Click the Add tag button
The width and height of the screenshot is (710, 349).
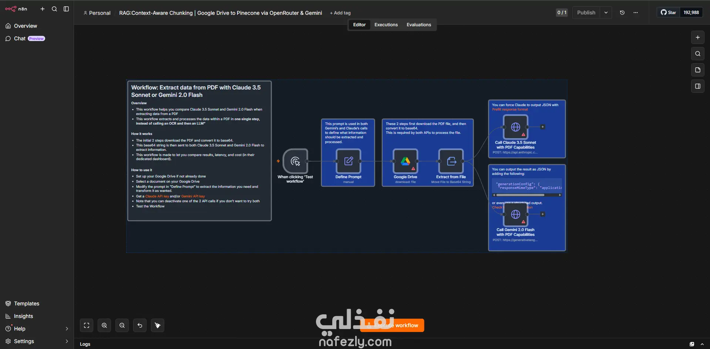[340, 13]
